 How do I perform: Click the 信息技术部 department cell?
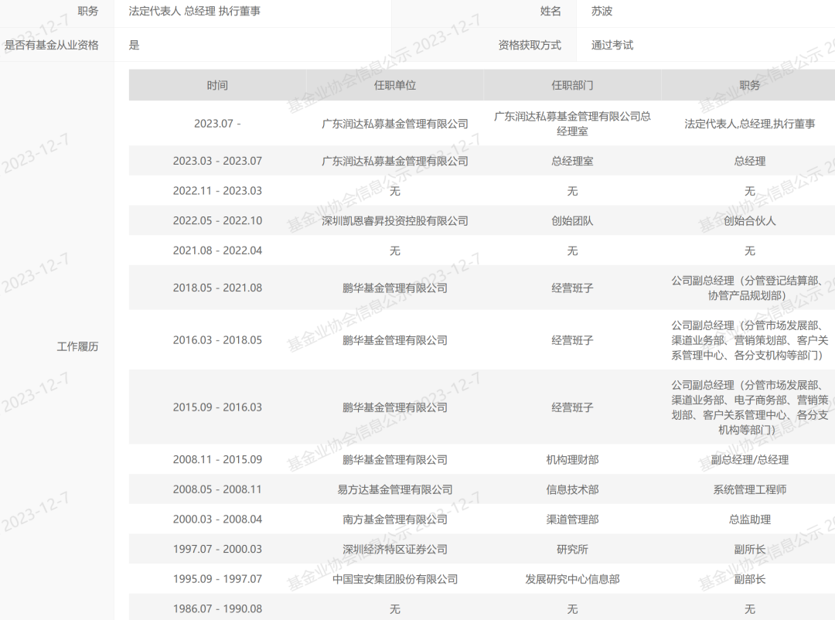572,489
